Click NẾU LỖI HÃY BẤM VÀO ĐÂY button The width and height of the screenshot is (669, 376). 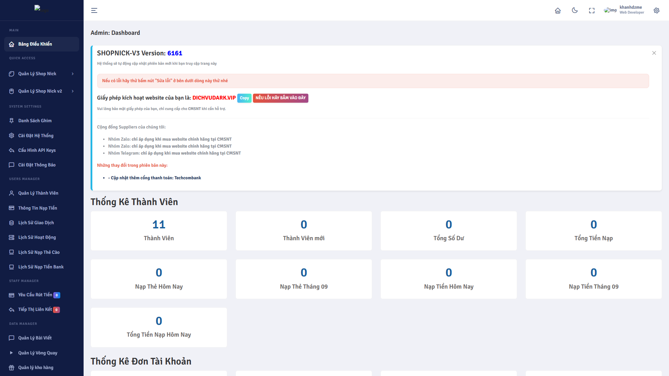point(280,98)
